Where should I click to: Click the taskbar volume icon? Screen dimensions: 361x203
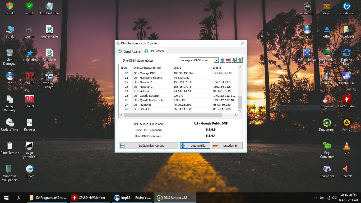pyautogui.click(x=334, y=198)
